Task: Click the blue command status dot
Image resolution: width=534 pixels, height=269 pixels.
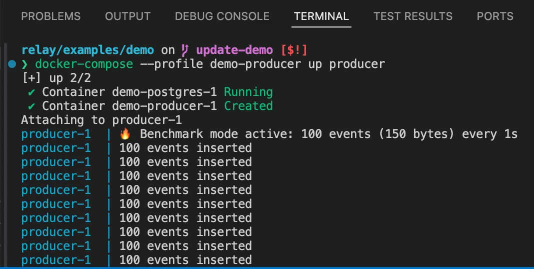Action: [x=12, y=64]
